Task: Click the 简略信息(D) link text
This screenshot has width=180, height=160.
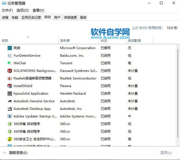Action: pyautogui.click(x=18, y=153)
